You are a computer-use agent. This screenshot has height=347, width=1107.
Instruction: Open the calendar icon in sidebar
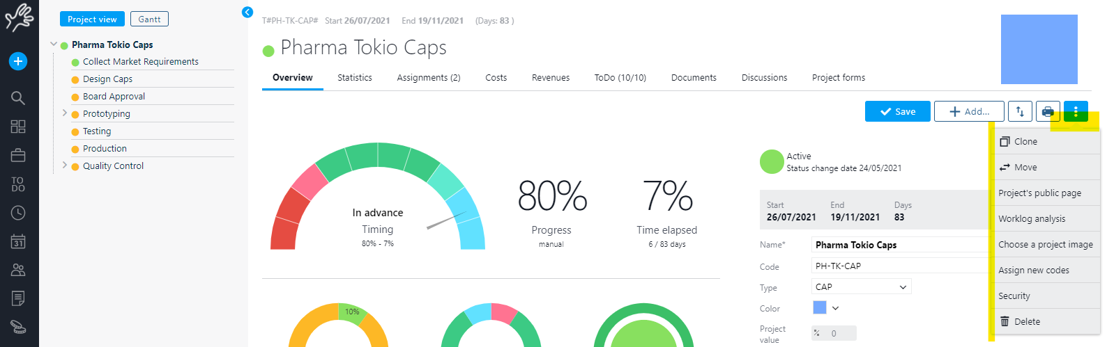[x=18, y=241]
